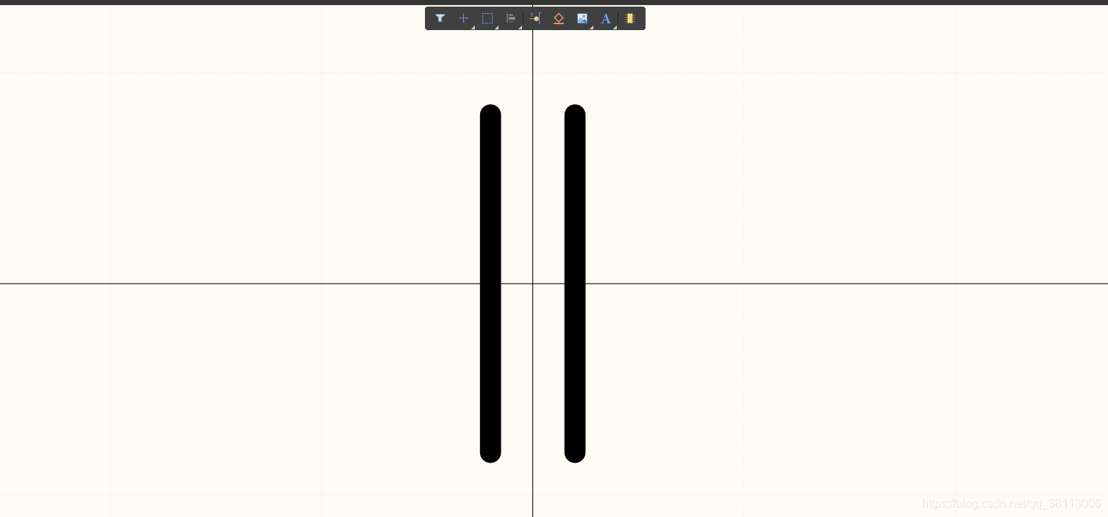Click the Align objects icon
Image resolution: width=1108 pixels, height=517 pixels.
tap(510, 18)
